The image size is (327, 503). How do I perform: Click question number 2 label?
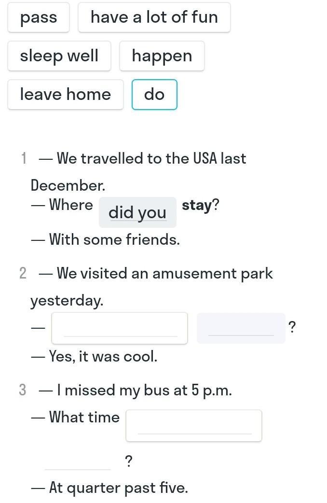[x=23, y=273]
